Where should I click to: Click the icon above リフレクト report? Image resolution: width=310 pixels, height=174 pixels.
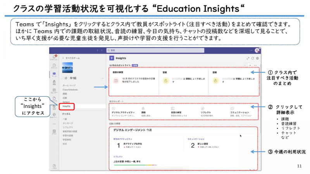(x=202, y=109)
